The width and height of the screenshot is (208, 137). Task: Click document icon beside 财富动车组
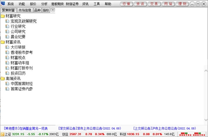7,63
